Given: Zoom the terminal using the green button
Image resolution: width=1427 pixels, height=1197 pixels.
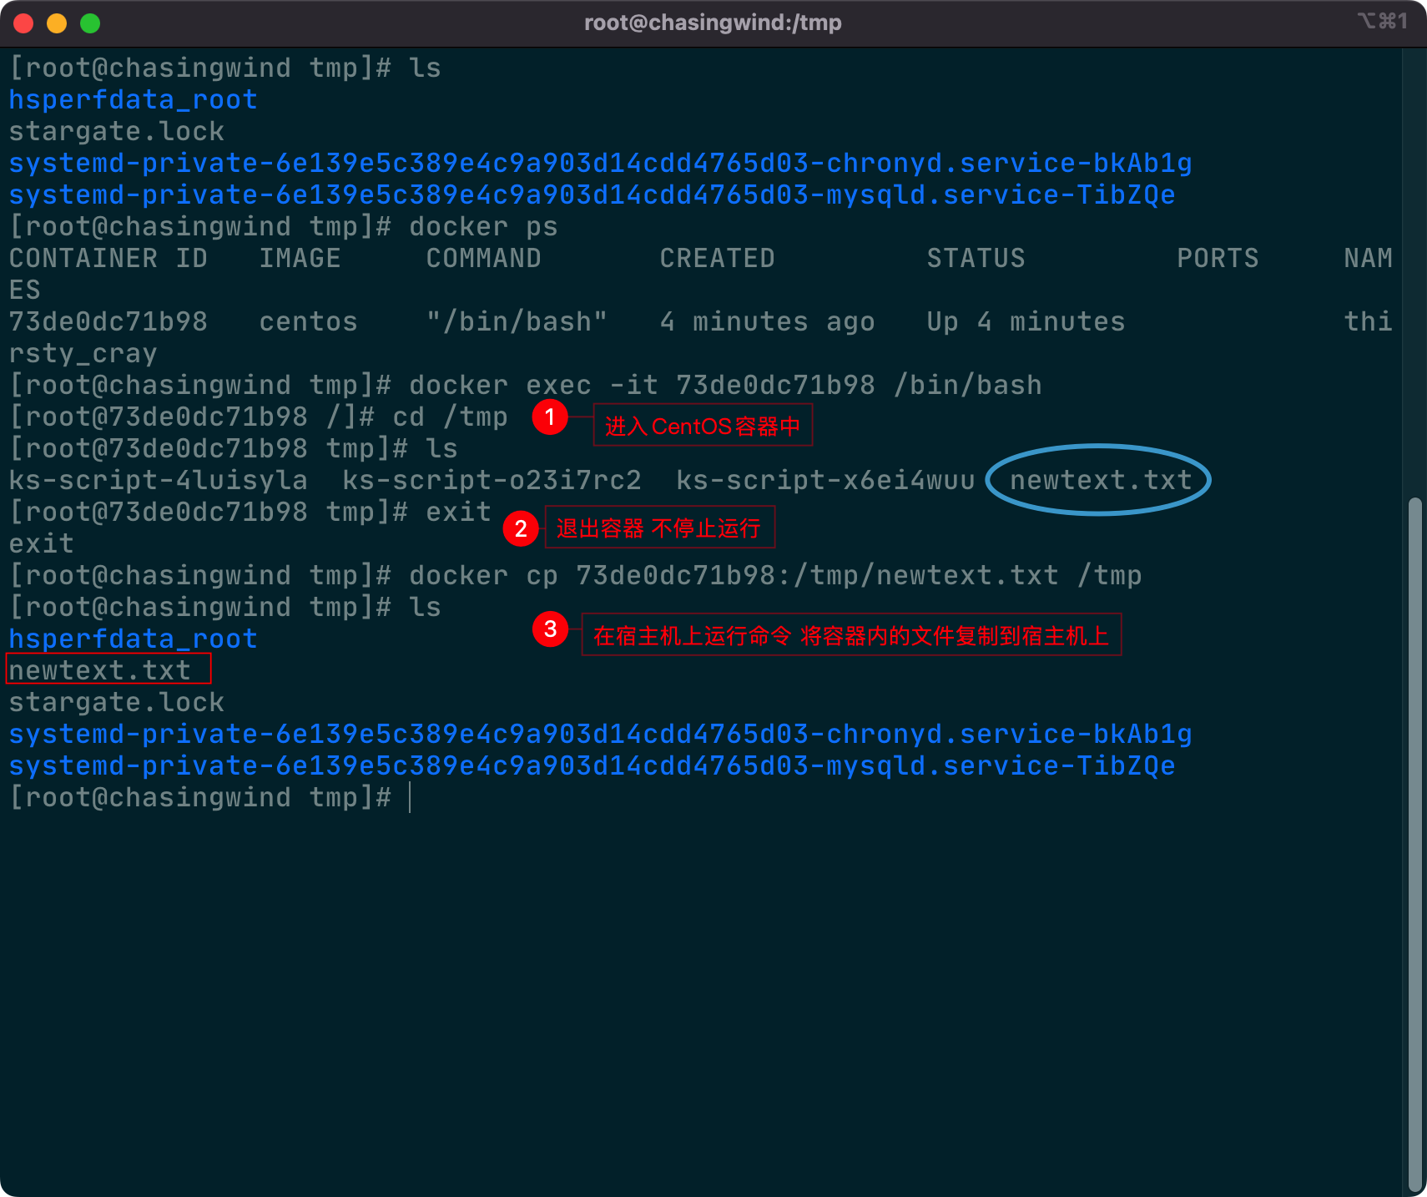Looking at the screenshot, I should pyautogui.click(x=90, y=23).
